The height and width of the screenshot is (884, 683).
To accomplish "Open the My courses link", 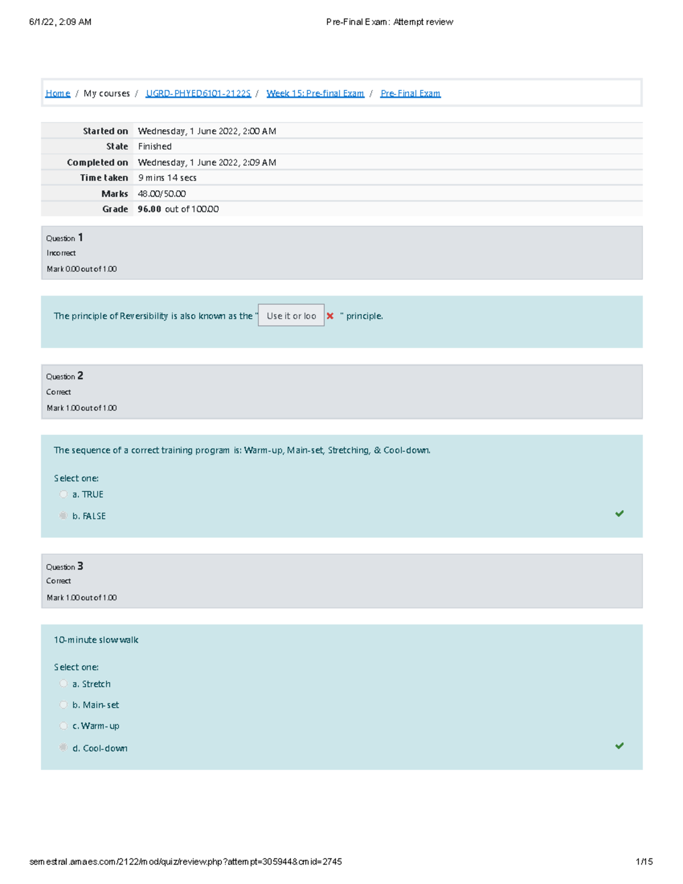I will 106,93.
